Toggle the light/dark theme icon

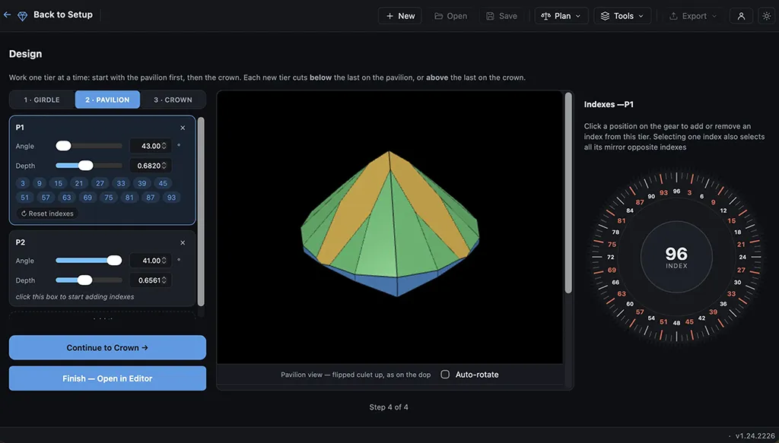click(x=767, y=16)
